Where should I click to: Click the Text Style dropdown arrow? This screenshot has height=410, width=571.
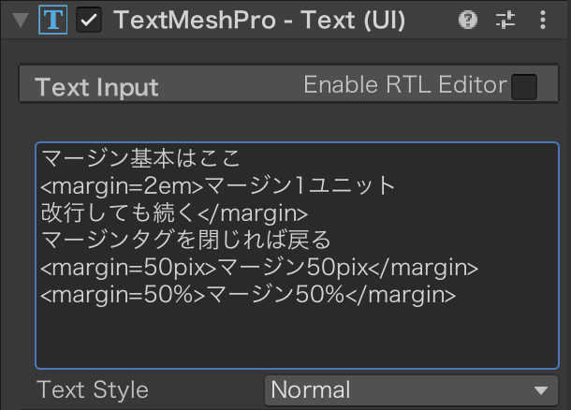541,391
